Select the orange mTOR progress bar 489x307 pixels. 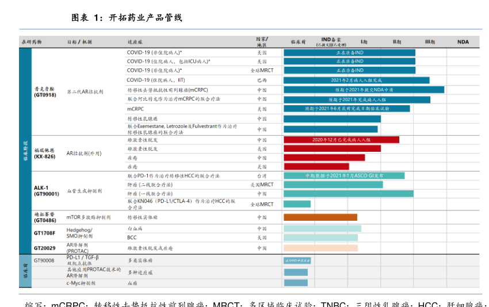pos(320,217)
